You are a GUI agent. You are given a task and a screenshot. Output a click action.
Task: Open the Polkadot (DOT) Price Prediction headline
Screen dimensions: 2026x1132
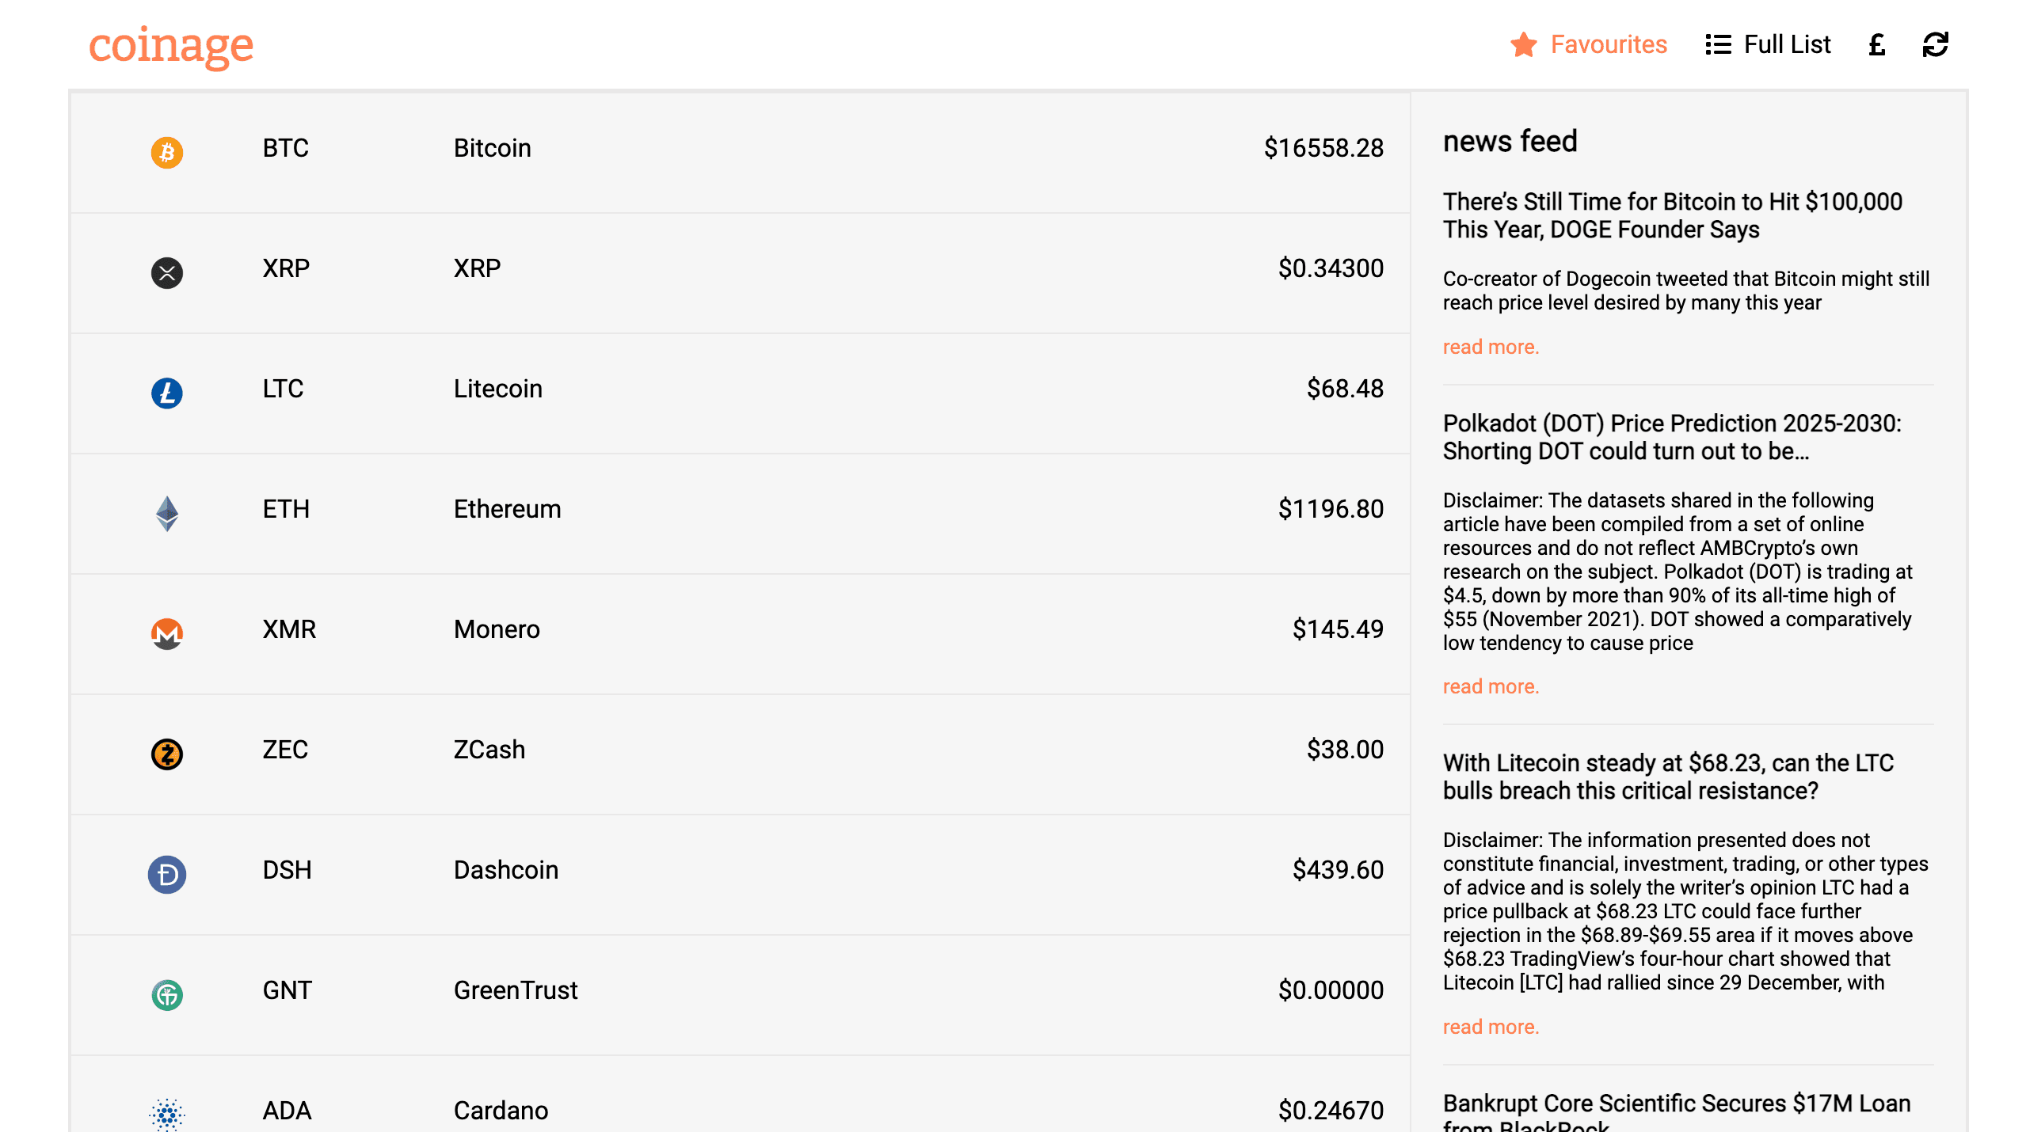[1672, 437]
